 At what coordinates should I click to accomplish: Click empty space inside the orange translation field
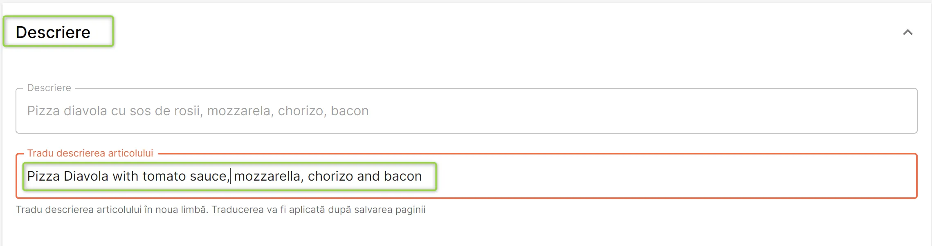point(675,176)
